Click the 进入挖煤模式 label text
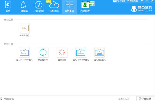The height and width of the screenshot is (101, 155). (99, 60)
